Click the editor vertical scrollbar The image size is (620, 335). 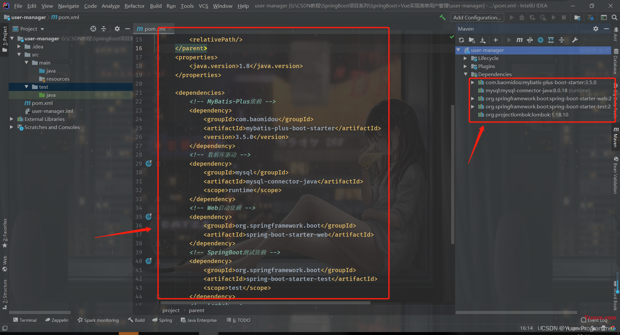453,174
